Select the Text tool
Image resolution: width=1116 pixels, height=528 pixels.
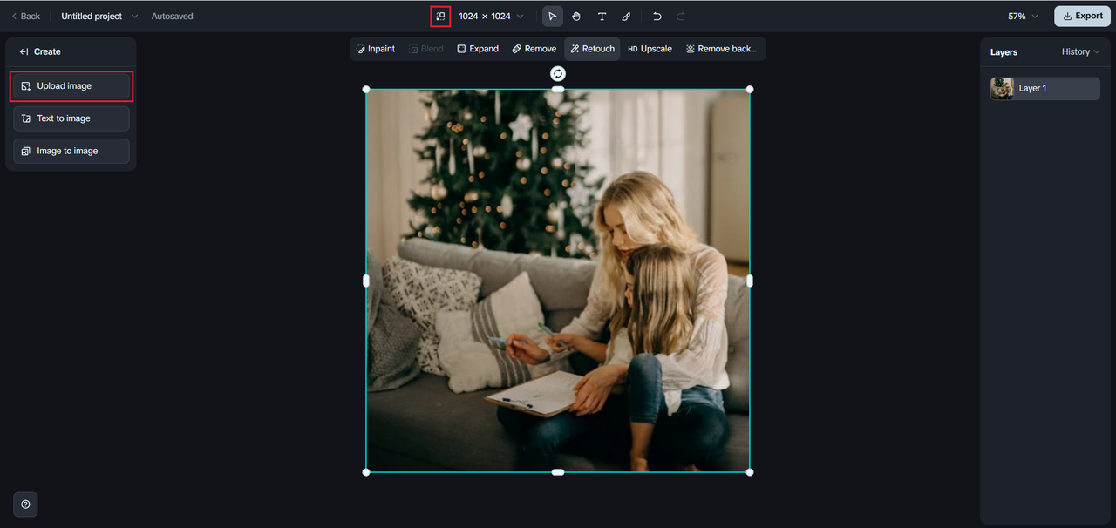pyautogui.click(x=602, y=16)
